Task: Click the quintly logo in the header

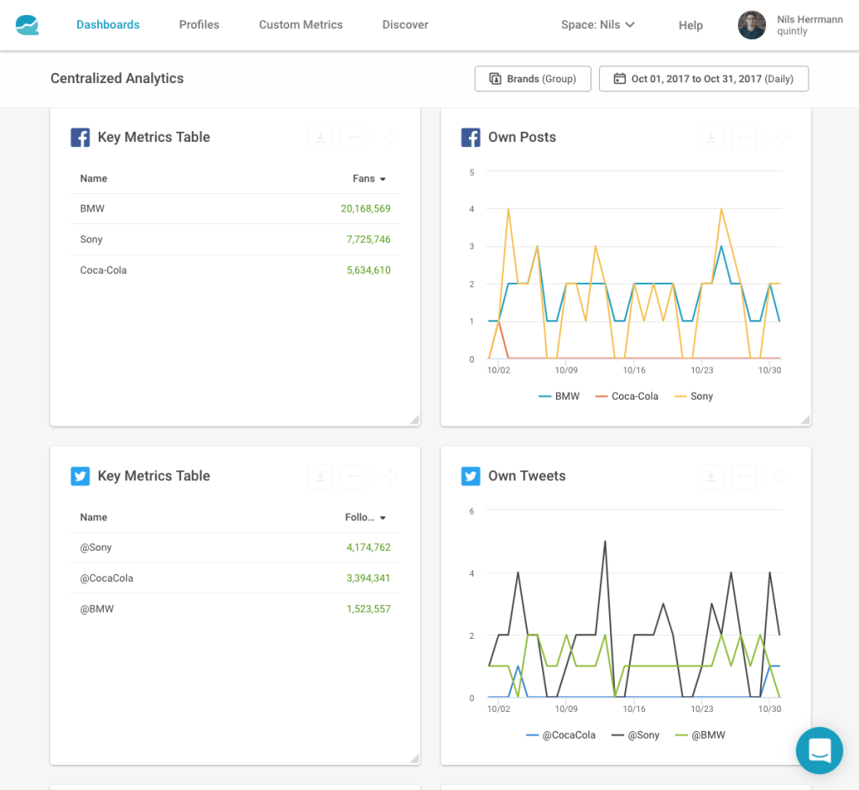Action: [x=27, y=25]
